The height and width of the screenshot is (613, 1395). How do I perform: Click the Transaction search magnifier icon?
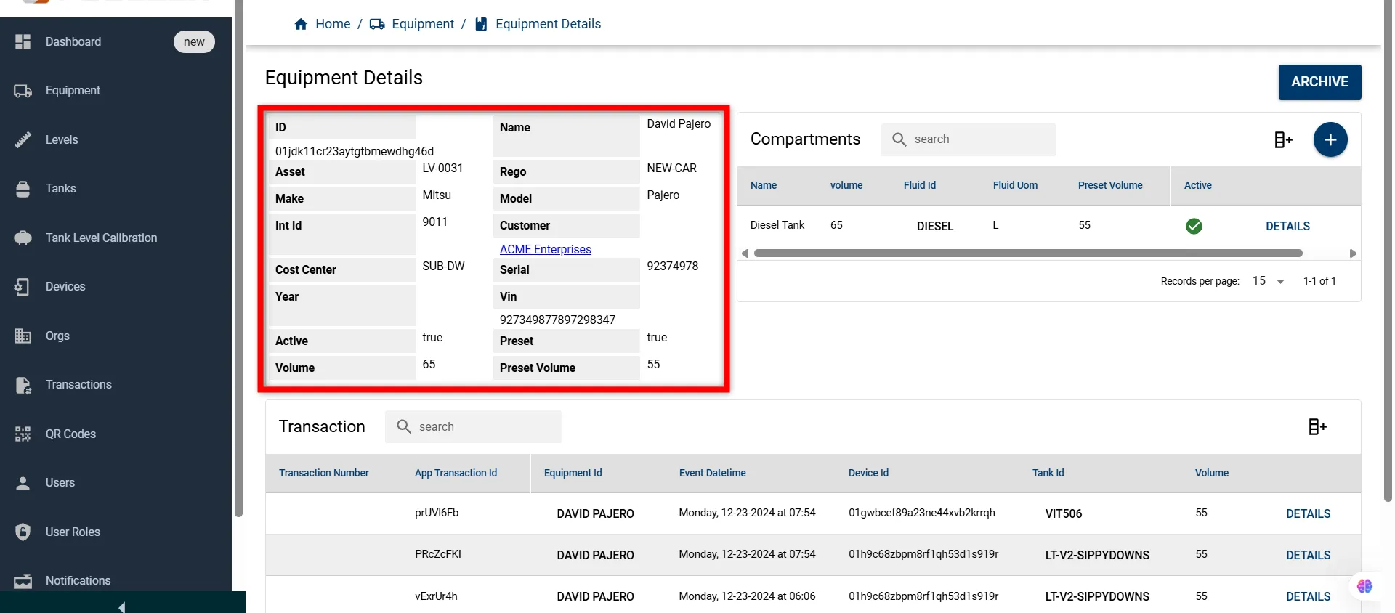[404, 426]
